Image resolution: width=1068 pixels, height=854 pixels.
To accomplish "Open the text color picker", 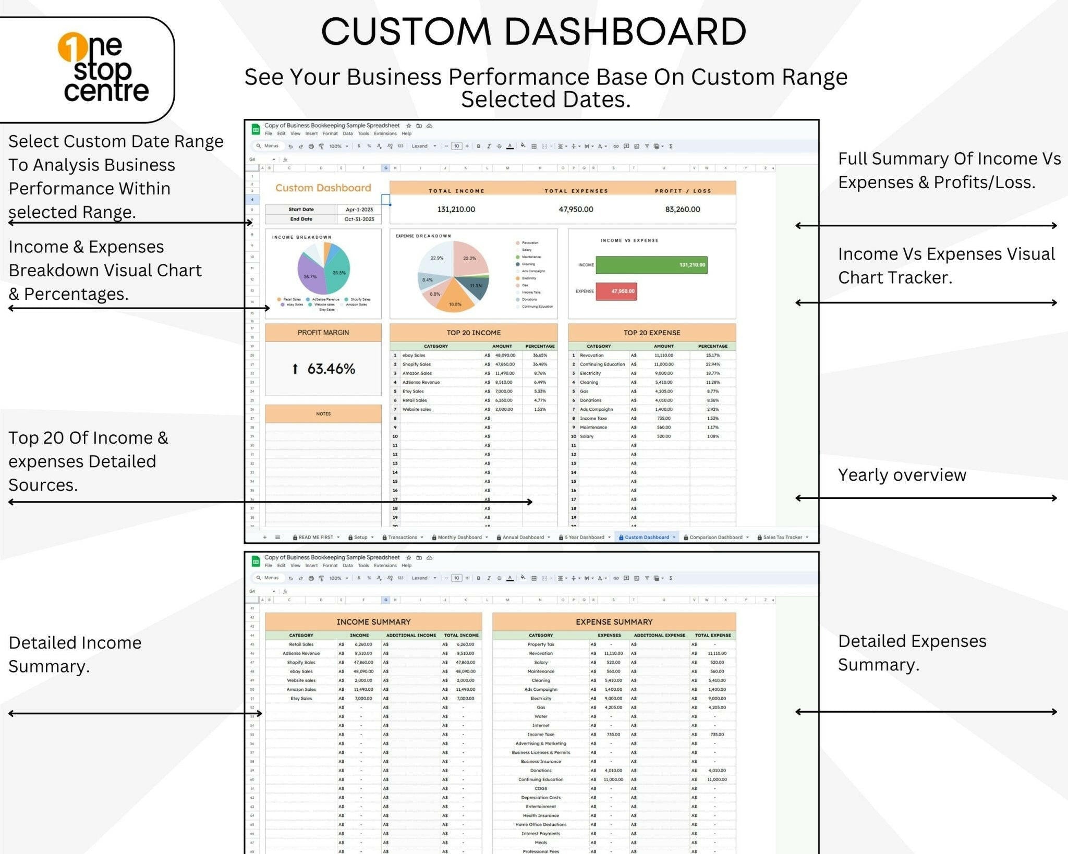I will [x=510, y=147].
